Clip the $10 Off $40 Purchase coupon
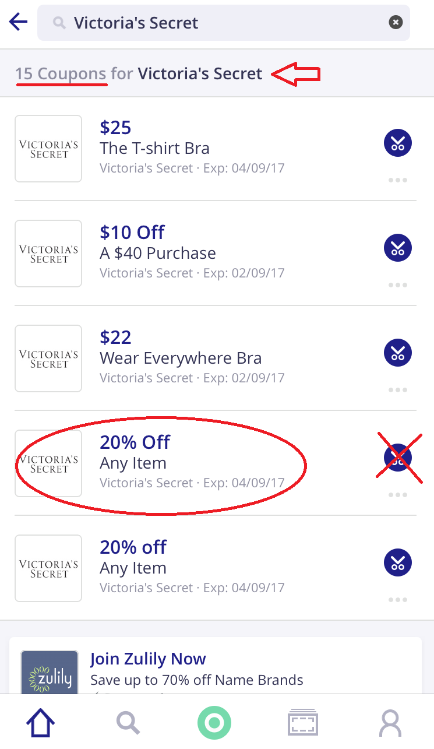 [398, 248]
